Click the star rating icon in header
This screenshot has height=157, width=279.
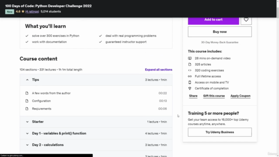pyautogui.click(x=23, y=12)
